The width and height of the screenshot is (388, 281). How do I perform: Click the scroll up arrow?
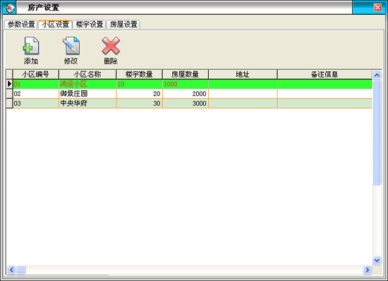pos(377,75)
